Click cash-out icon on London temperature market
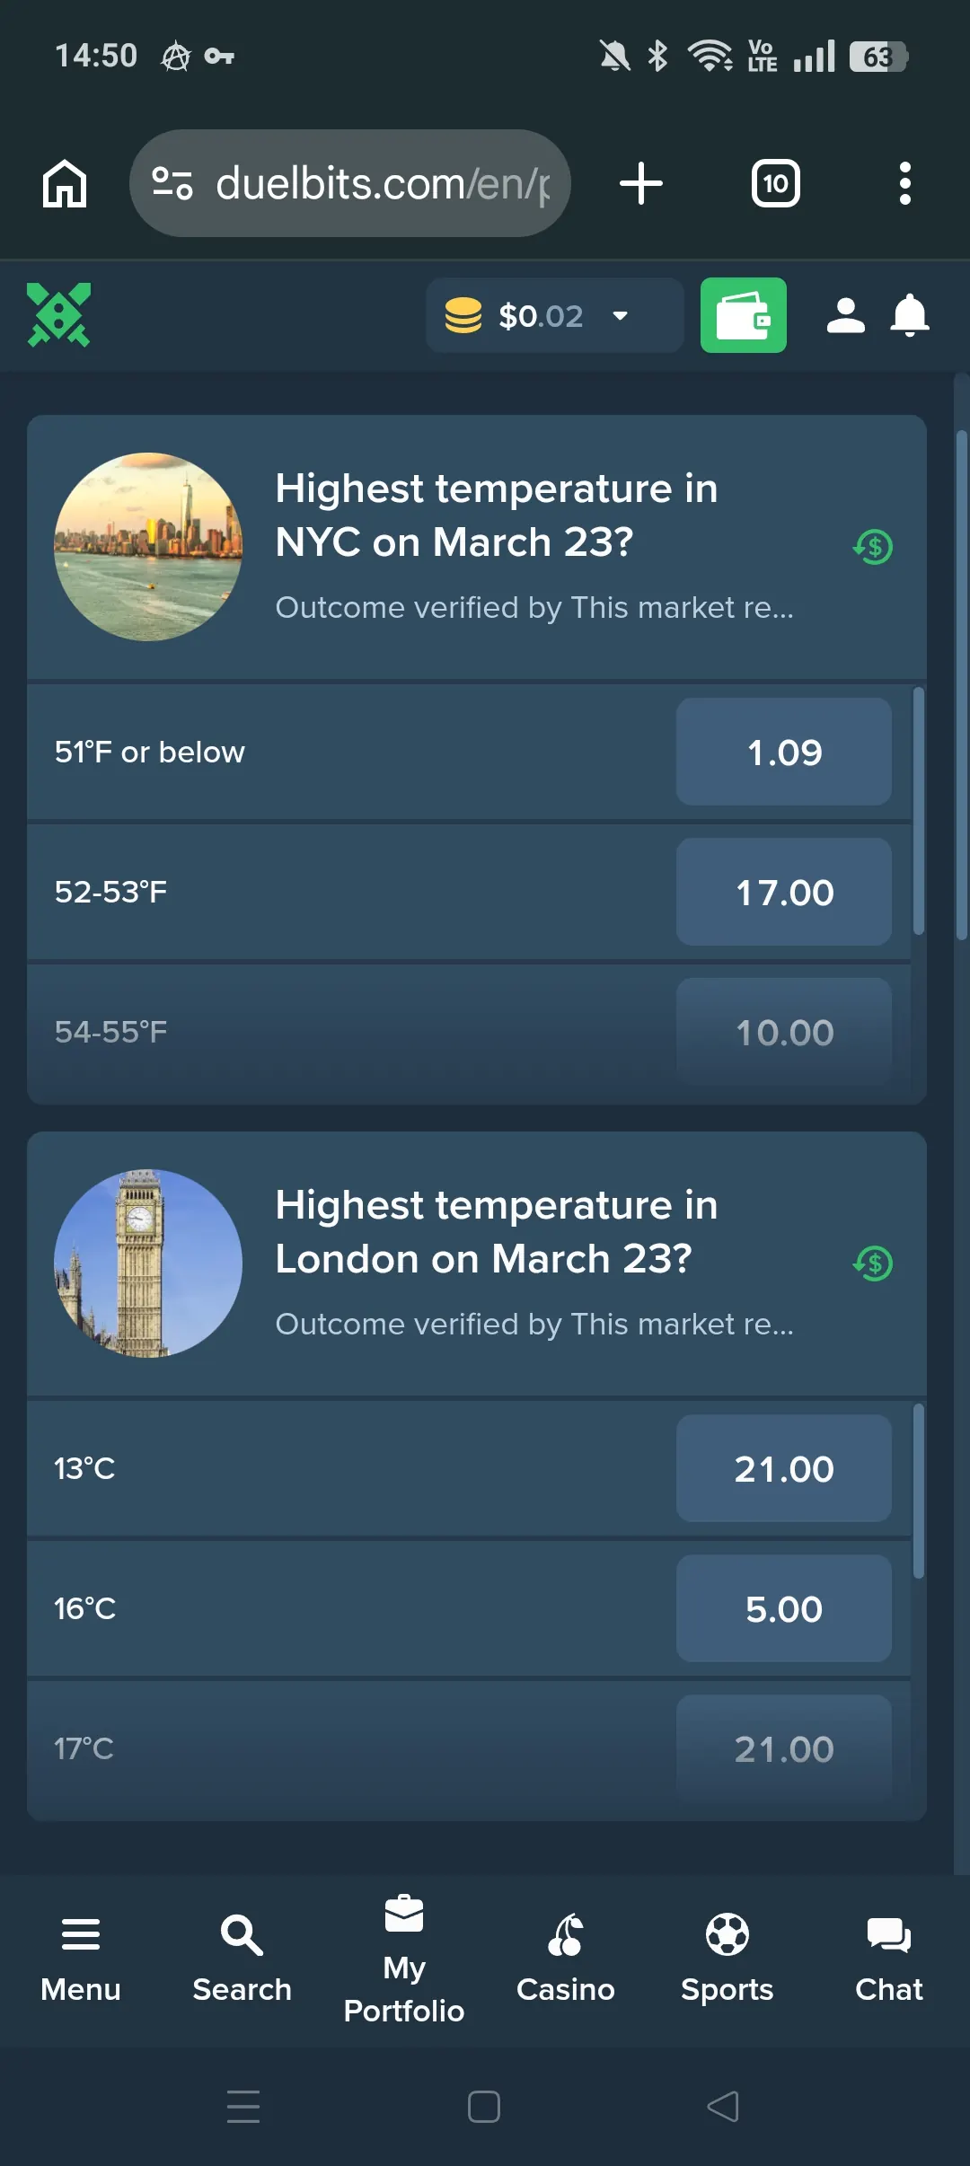Viewport: 970px width, 2166px height. [x=873, y=1263]
